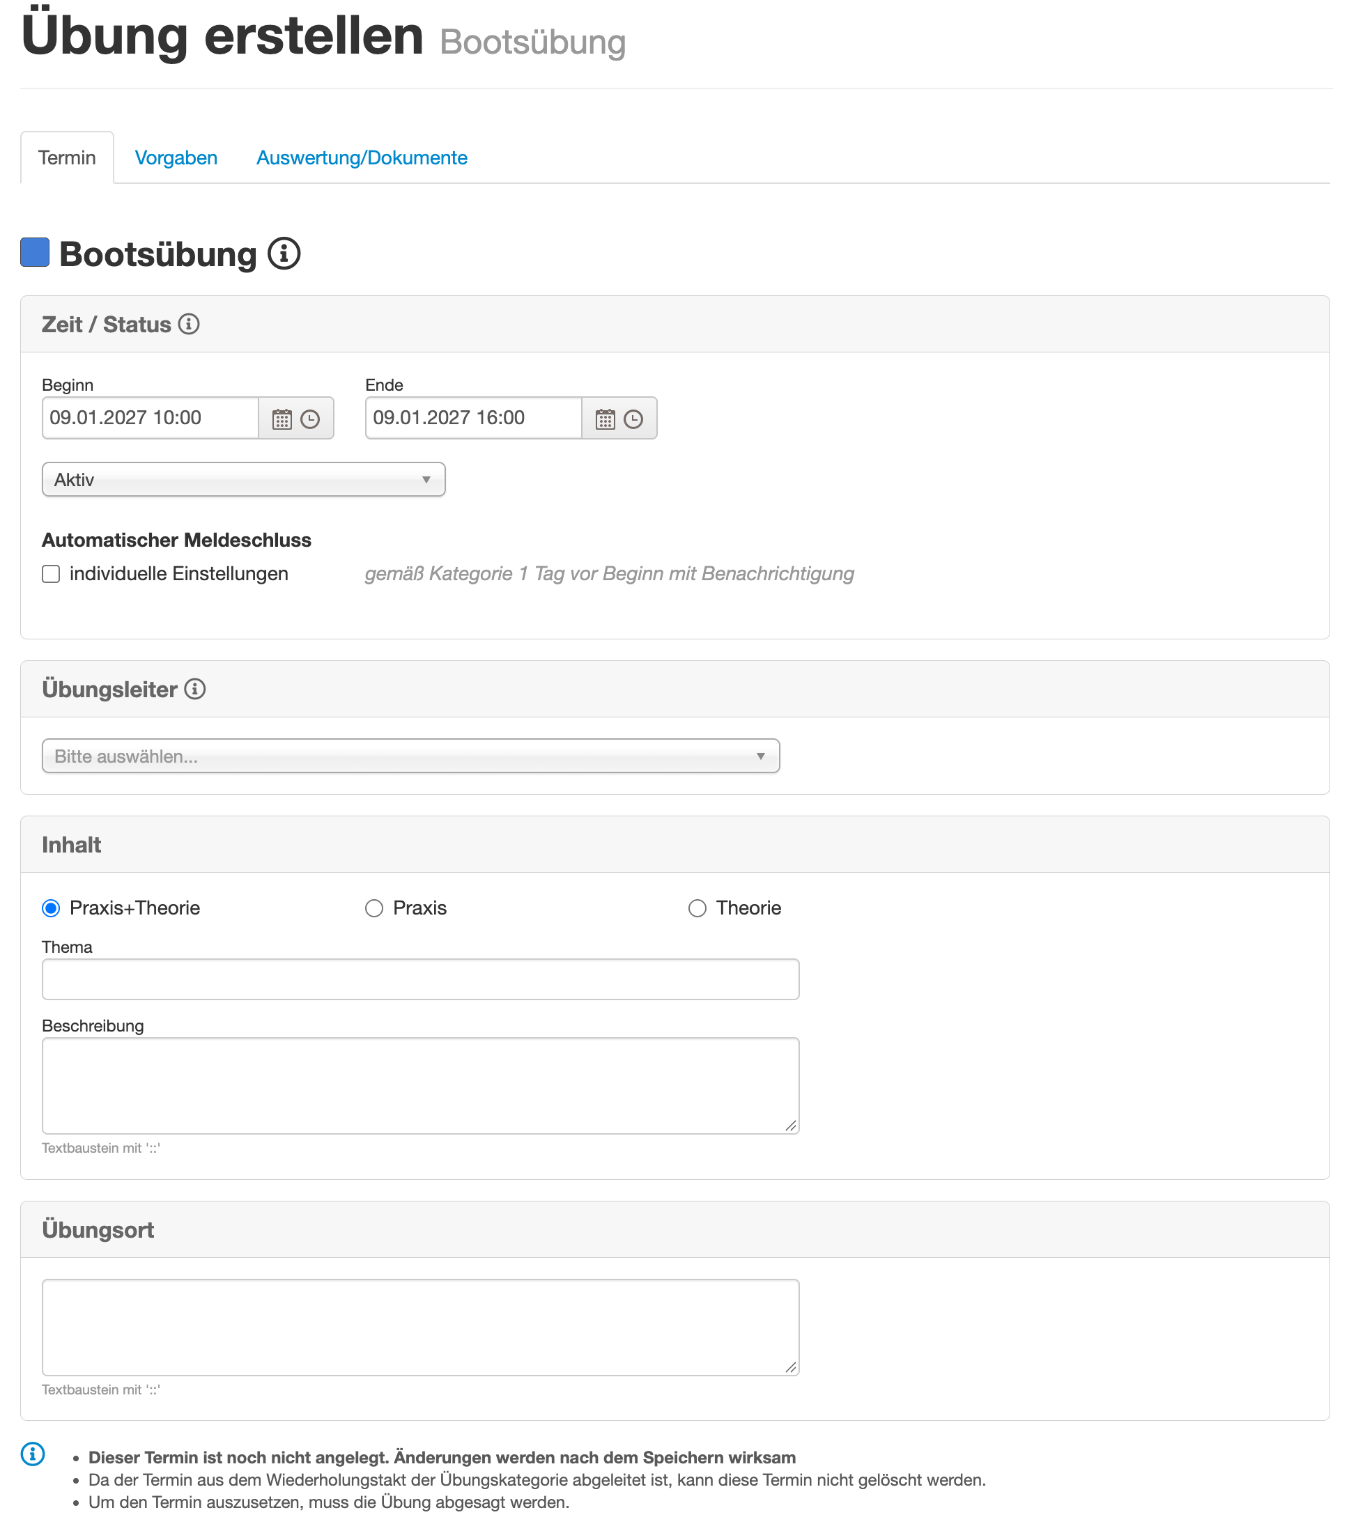Click the 'Um den Termin auszusetzen' note
The image size is (1349, 1517).
(x=329, y=1502)
